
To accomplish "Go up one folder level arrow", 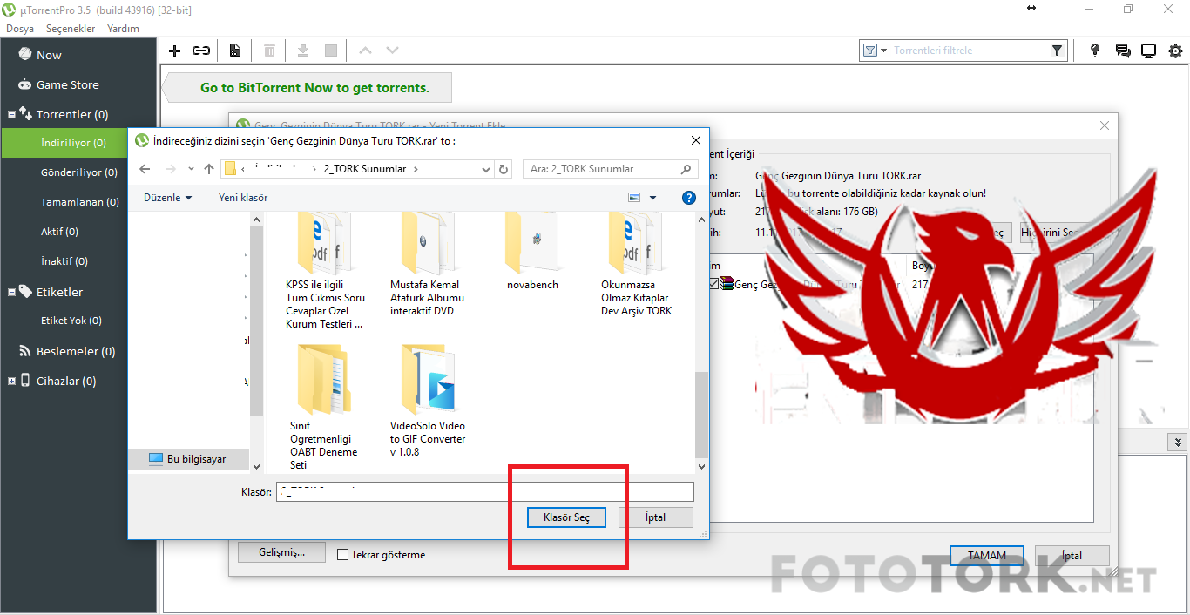I will 209,169.
